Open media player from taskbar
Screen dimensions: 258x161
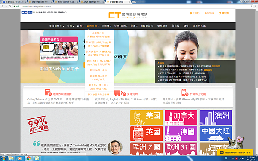coord(20,158)
